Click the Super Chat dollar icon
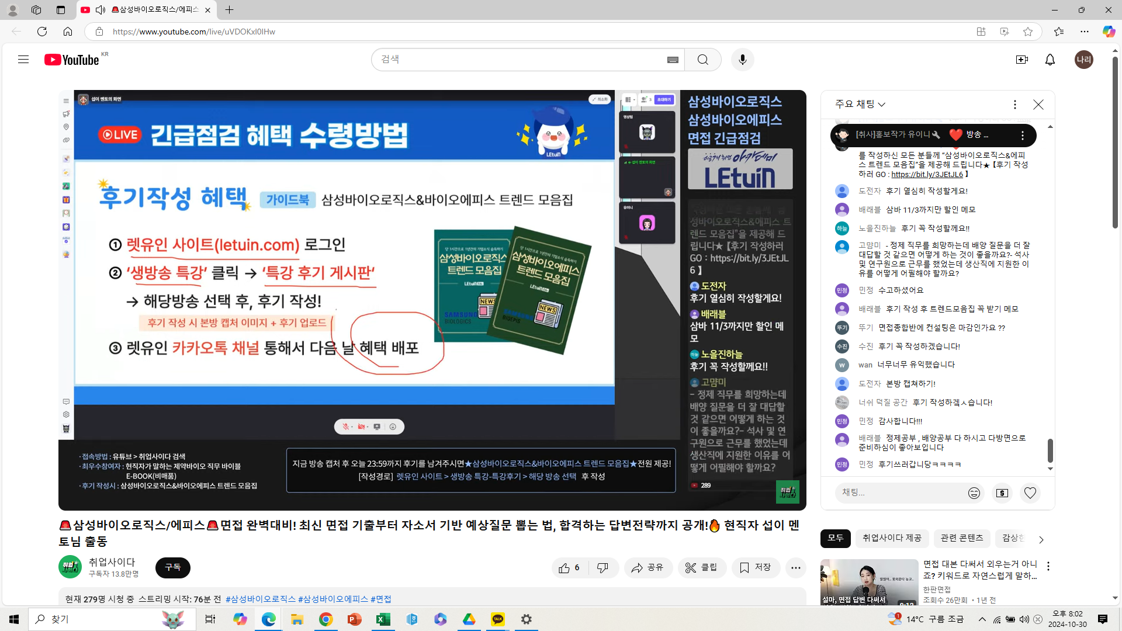1122x631 pixels. pyautogui.click(x=1002, y=493)
